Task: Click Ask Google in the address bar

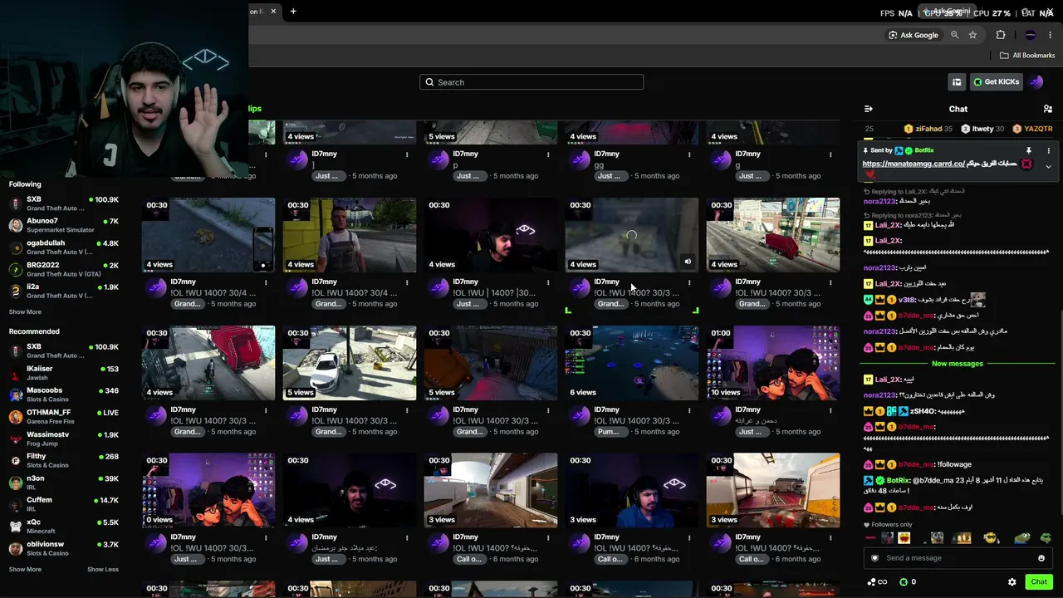Action: point(914,35)
